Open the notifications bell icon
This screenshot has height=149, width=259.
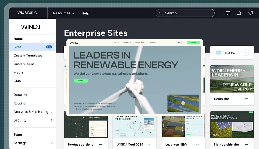239,13
